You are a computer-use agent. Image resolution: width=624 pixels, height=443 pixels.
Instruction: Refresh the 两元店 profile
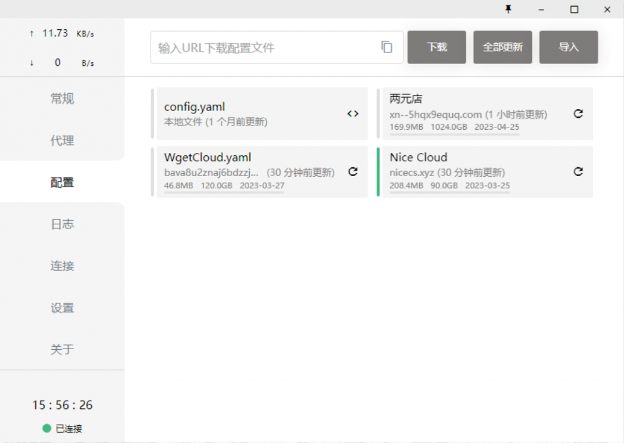578,114
